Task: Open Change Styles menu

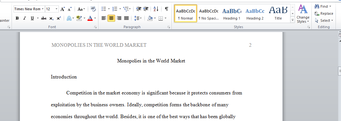Action: tap(303, 14)
